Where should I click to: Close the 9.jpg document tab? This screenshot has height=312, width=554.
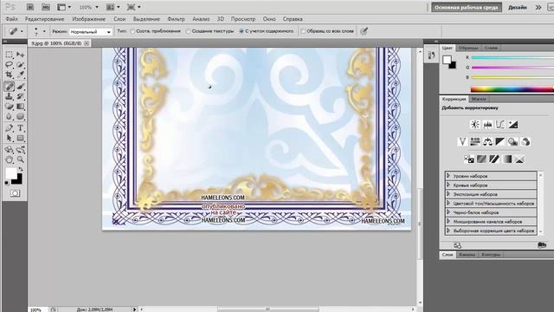tap(87, 43)
